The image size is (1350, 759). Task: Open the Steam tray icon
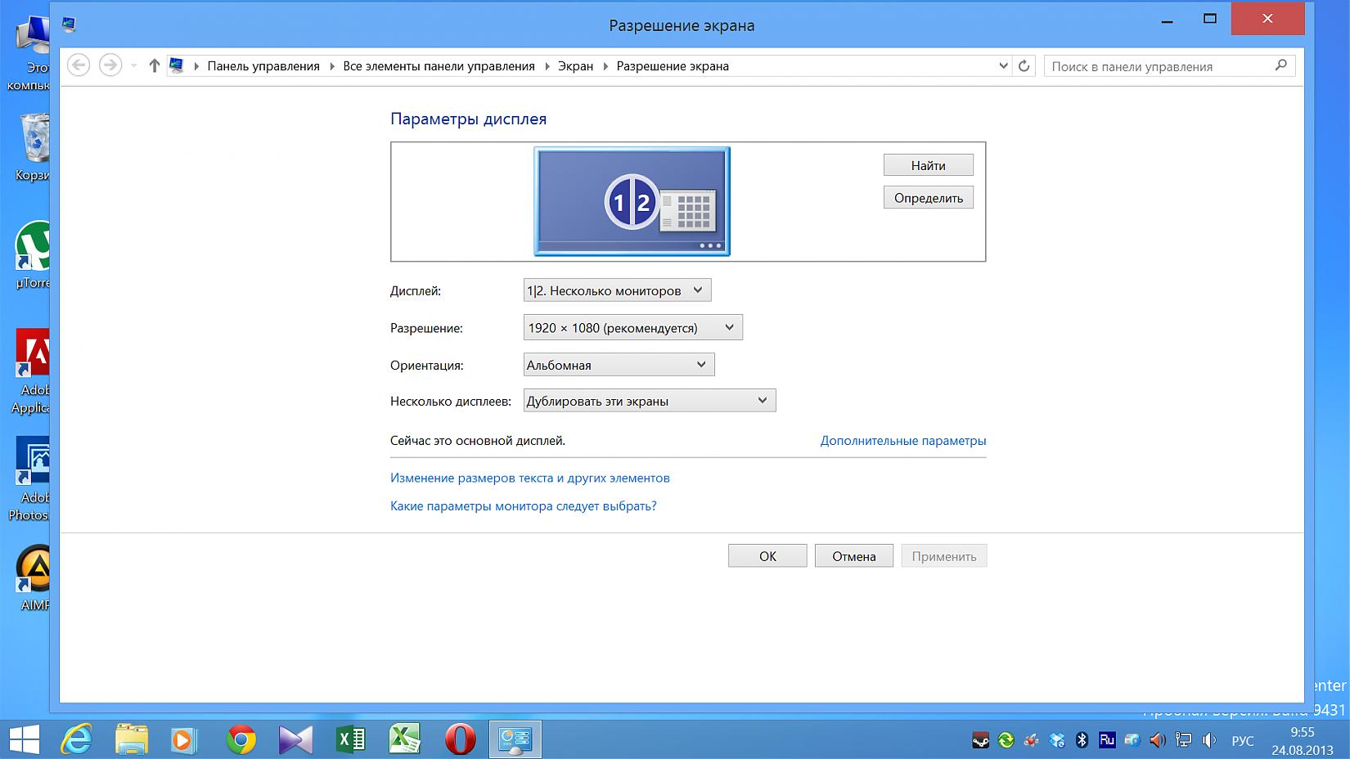click(x=980, y=741)
